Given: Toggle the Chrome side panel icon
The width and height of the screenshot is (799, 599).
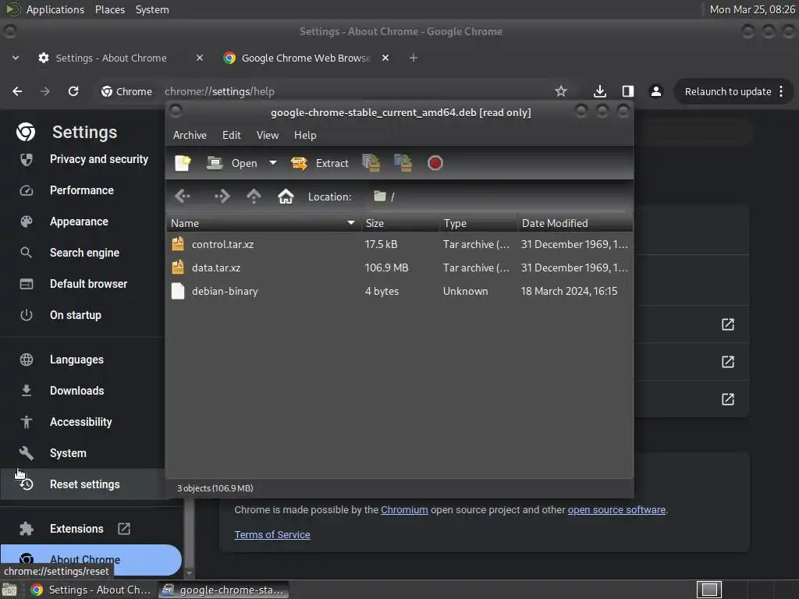Looking at the screenshot, I should pos(628,92).
